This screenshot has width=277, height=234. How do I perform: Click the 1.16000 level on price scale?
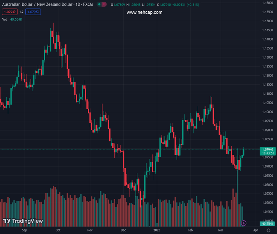267,3
